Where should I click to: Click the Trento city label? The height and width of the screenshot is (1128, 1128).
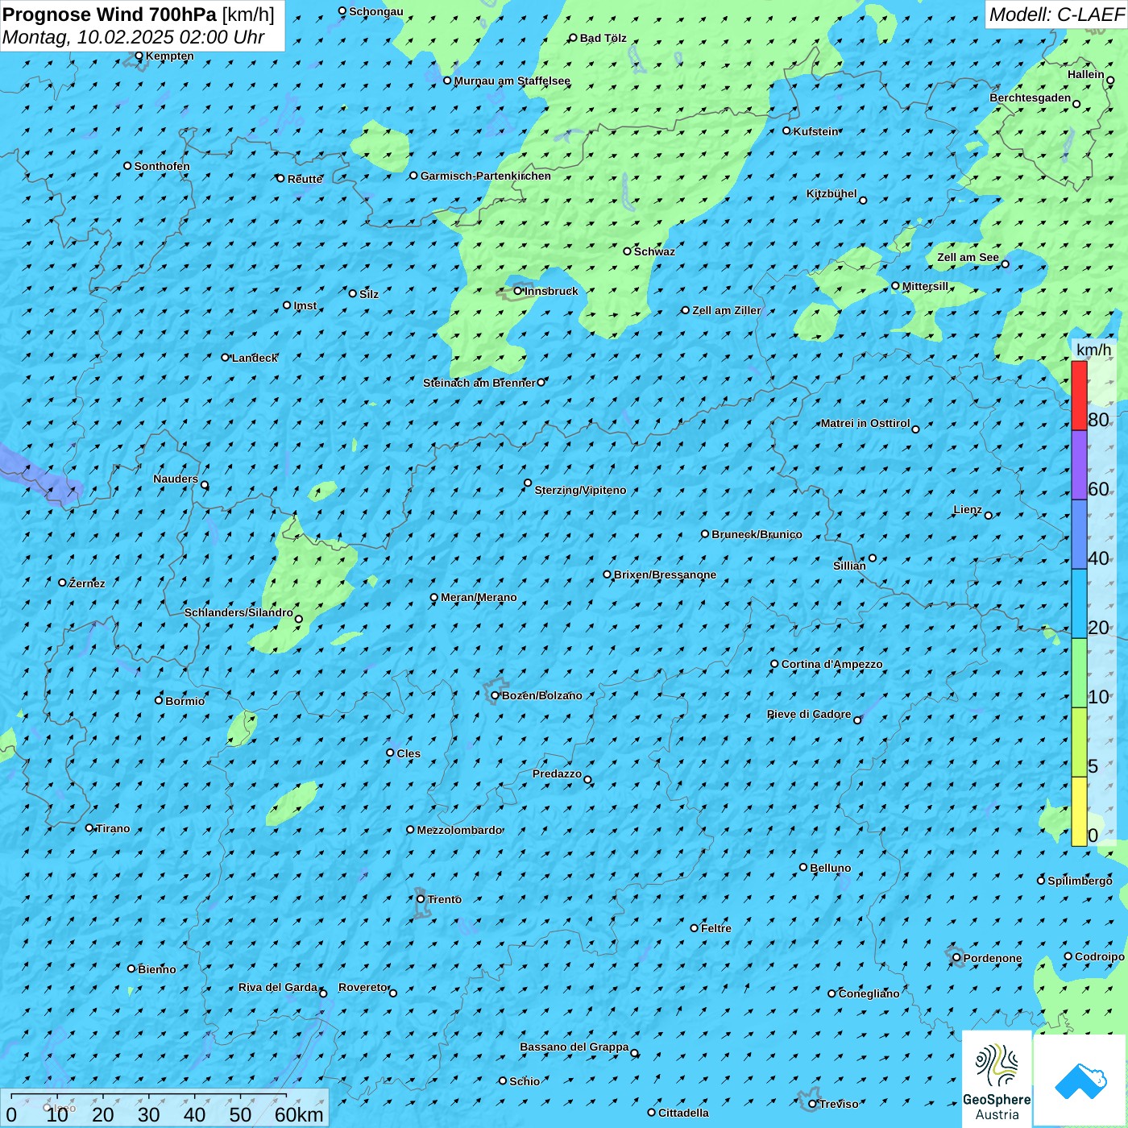point(444,899)
